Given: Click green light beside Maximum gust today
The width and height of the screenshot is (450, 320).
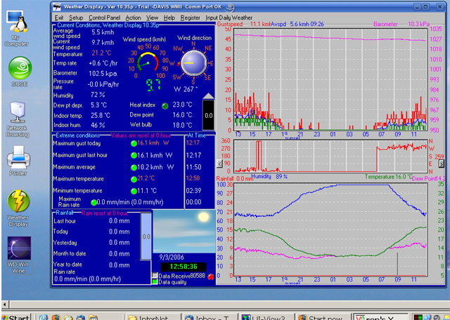Looking at the screenshot, I should [x=134, y=144].
